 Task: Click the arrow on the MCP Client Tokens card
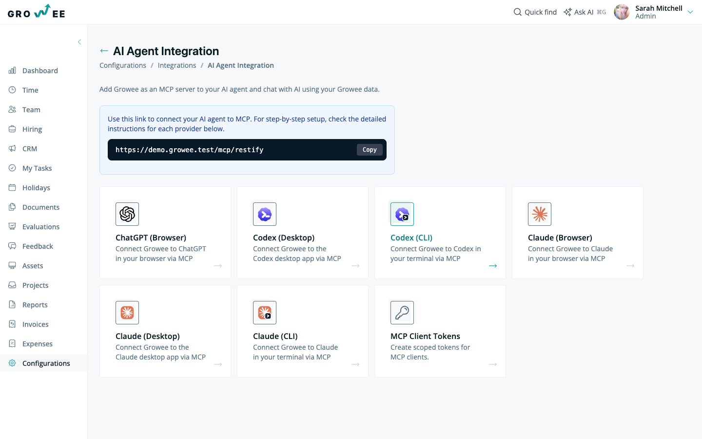pos(493,364)
